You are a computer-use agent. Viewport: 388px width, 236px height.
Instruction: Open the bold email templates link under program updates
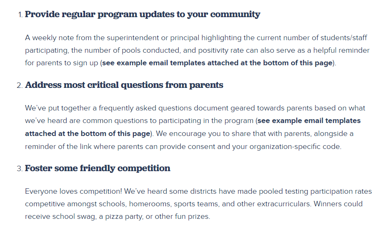[x=218, y=63]
